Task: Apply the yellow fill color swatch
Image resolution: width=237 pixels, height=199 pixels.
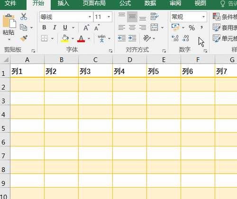Action: pyautogui.click(x=65, y=38)
